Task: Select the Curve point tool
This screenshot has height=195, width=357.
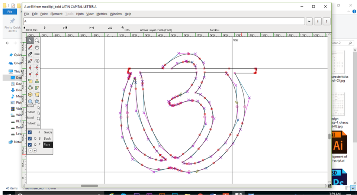Action: click(x=30, y=68)
